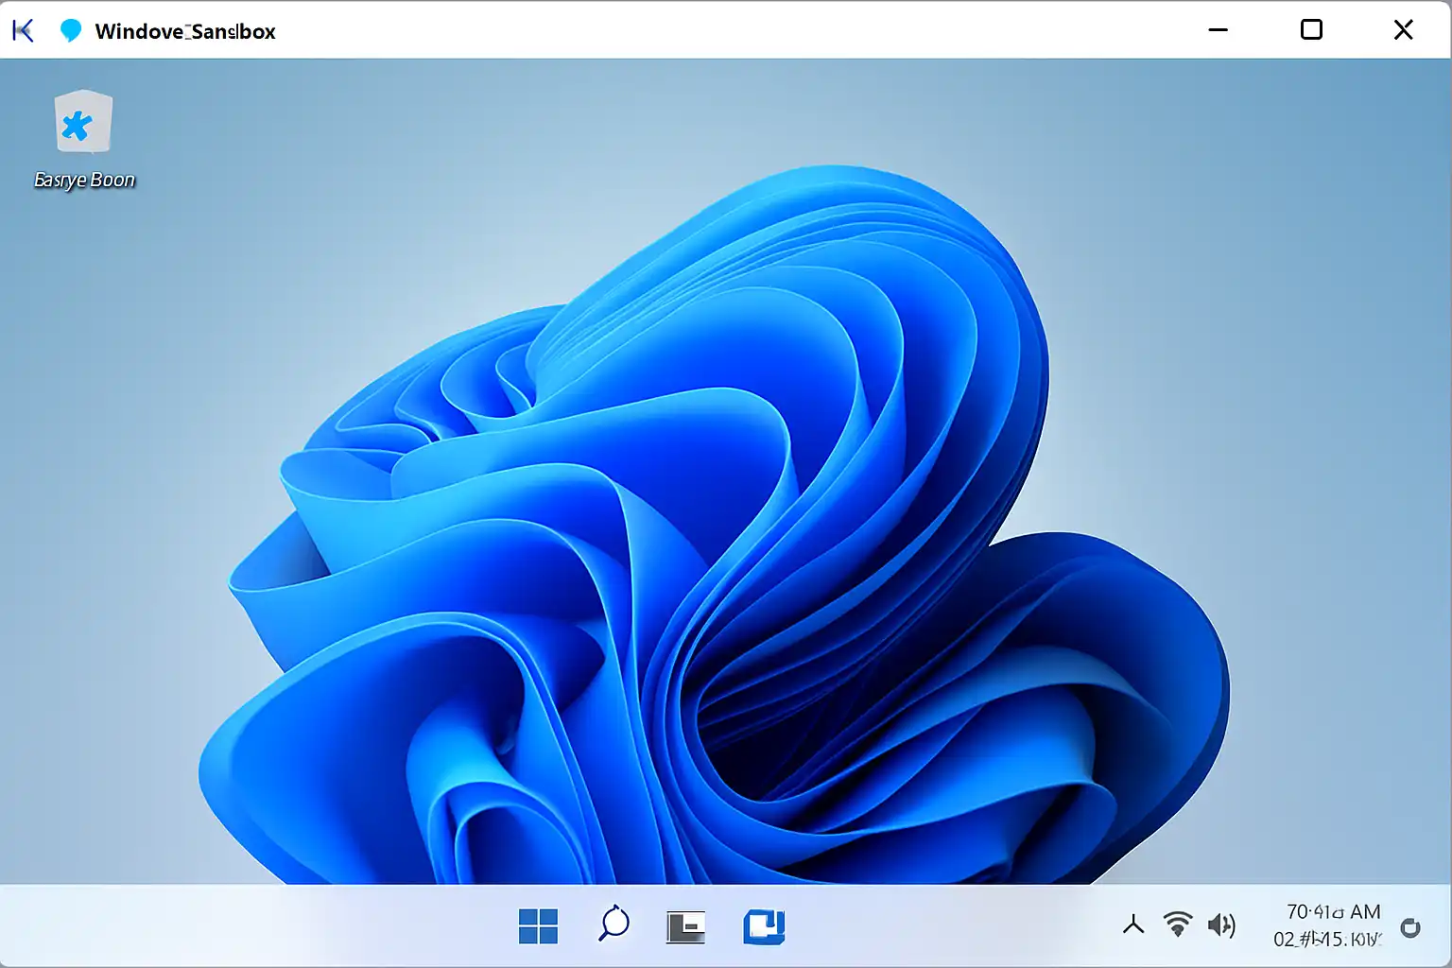Click the Wi-Fi network tray icon
This screenshot has width=1452, height=968.
(x=1178, y=925)
